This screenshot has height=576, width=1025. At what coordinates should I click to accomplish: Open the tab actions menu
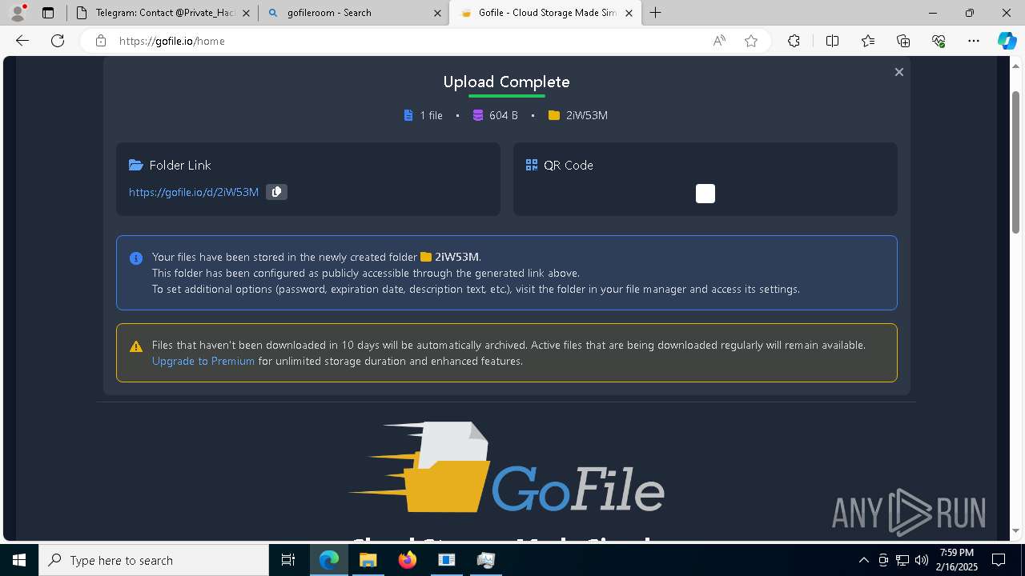(x=48, y=13)
